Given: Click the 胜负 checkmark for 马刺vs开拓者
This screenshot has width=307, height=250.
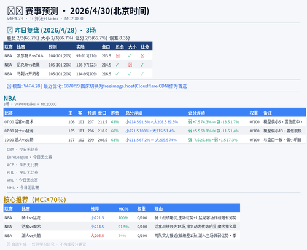Looking at the screenshot, I should coord(117,74).
